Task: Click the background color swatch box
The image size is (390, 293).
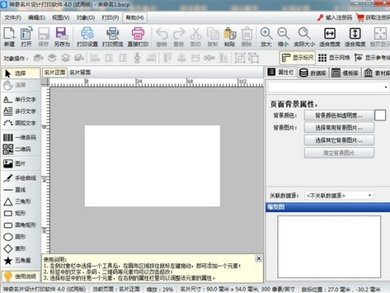Action: coord(380,115)
